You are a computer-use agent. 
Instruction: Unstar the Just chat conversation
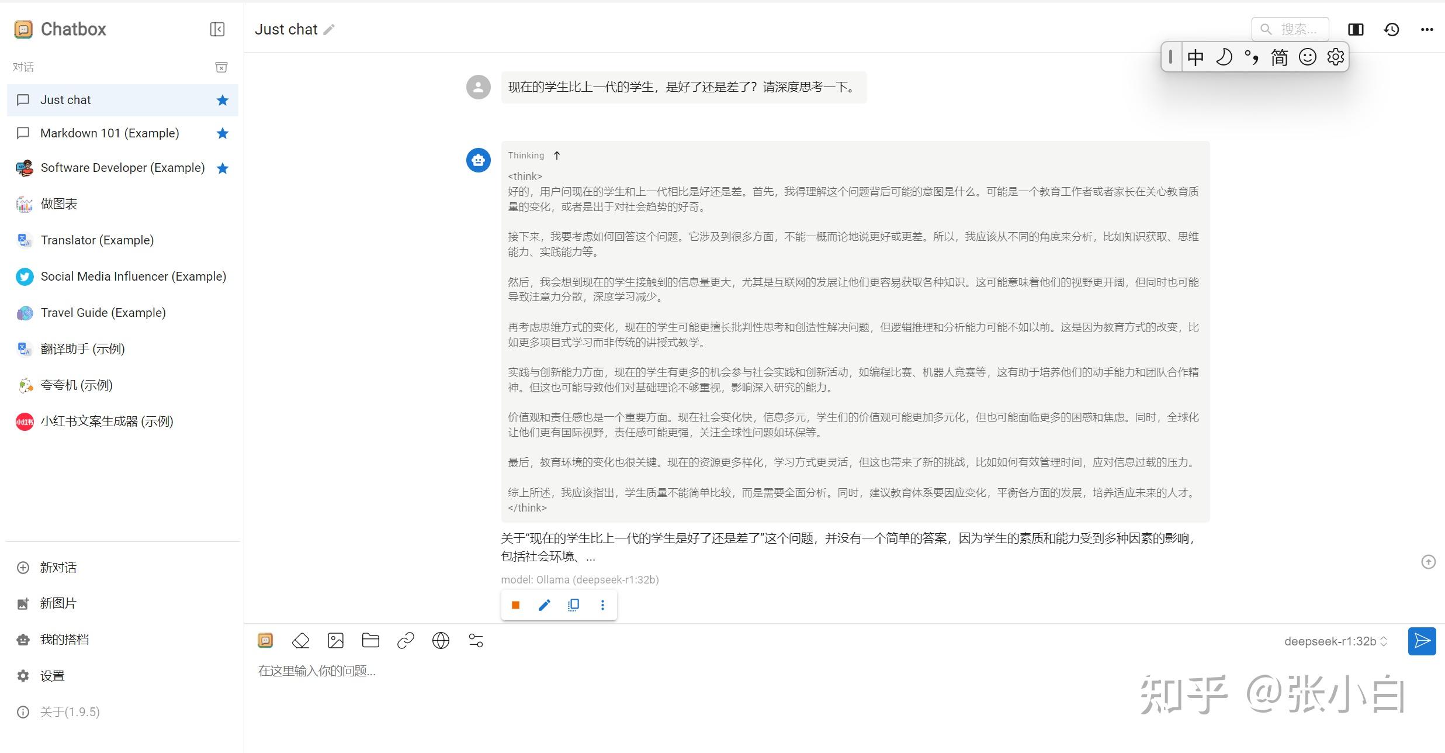pos(222,100)
